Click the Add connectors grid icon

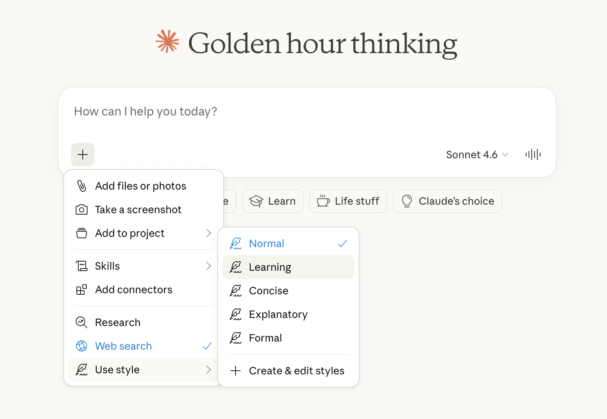[x=82, y=290]
